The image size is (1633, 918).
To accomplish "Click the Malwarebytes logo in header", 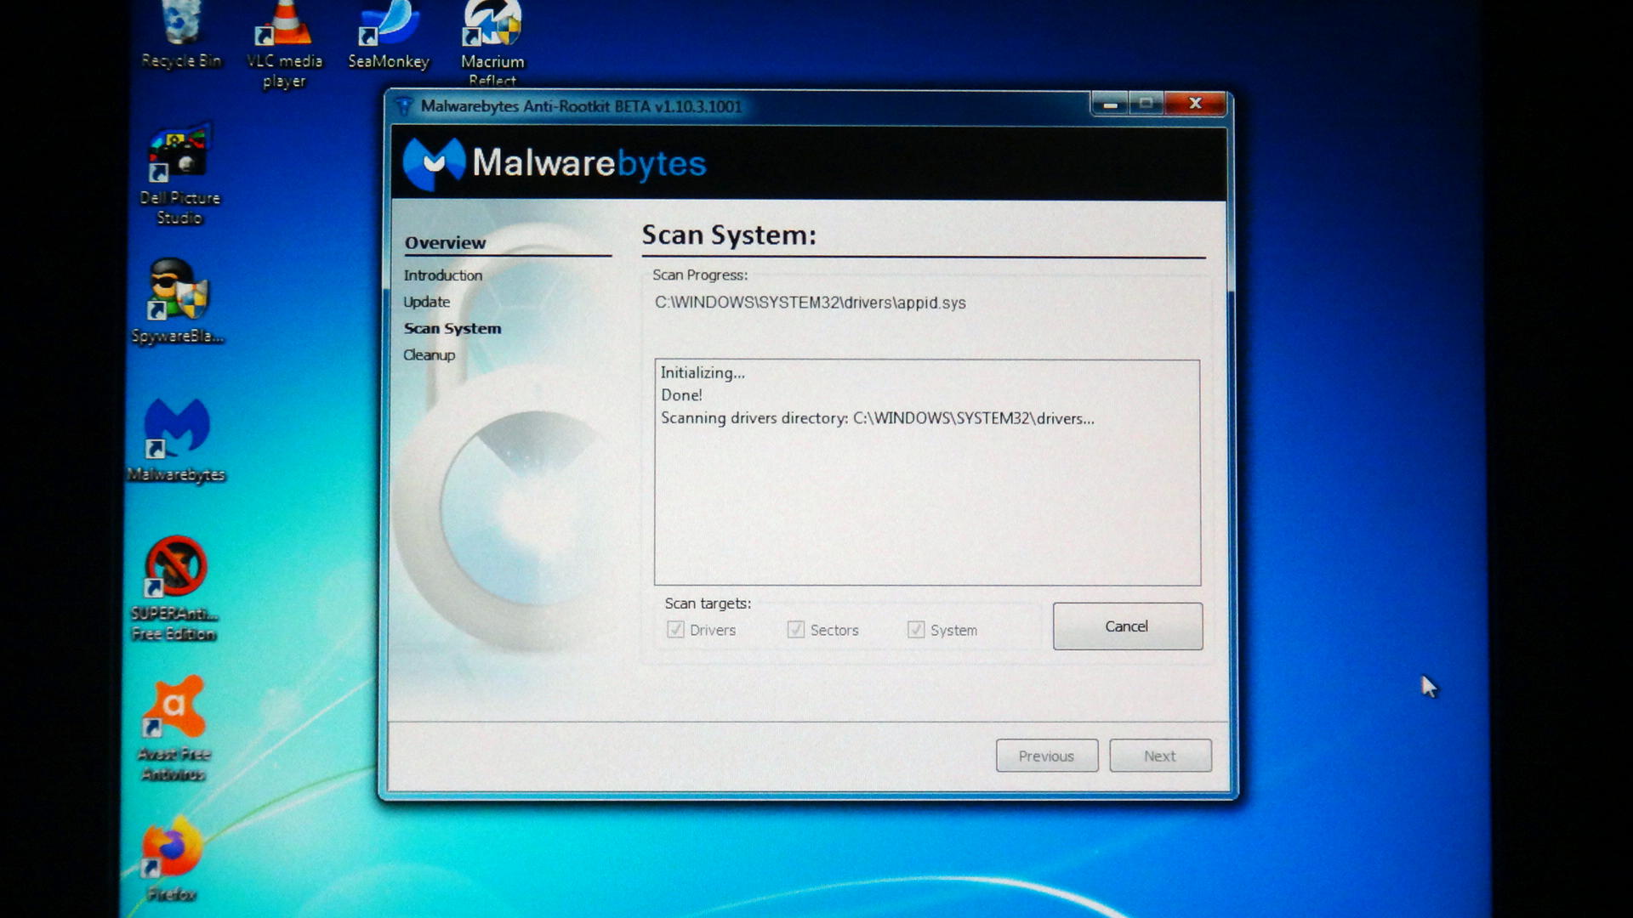I will (x=555, y=163).
